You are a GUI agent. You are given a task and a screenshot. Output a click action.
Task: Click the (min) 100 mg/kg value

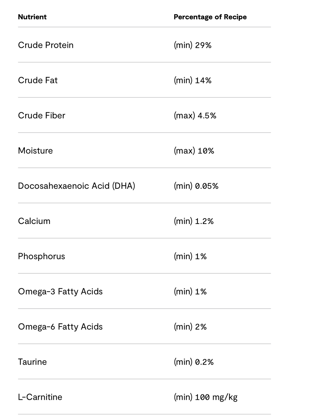coord(206,397)
